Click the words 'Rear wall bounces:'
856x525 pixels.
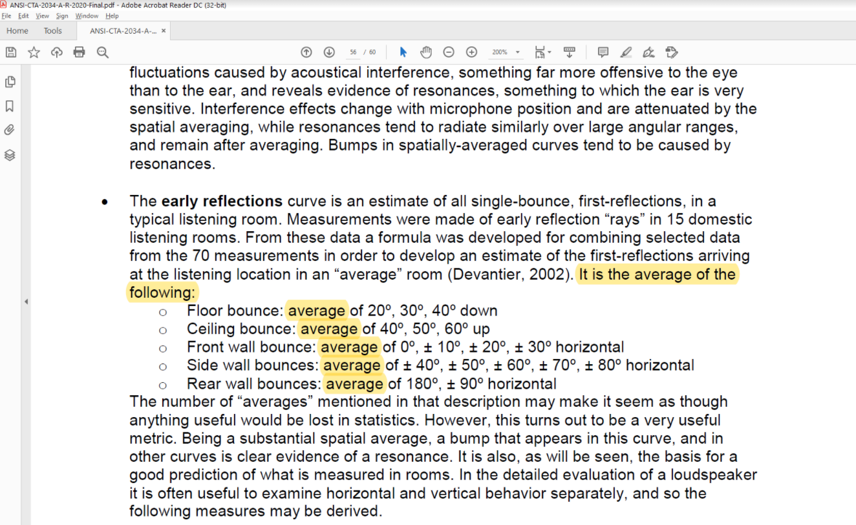point(254,384)
